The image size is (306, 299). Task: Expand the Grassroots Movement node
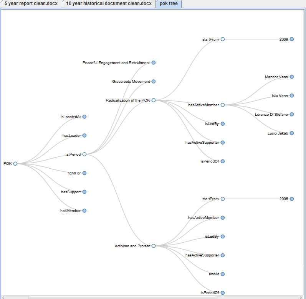[154, 81]
